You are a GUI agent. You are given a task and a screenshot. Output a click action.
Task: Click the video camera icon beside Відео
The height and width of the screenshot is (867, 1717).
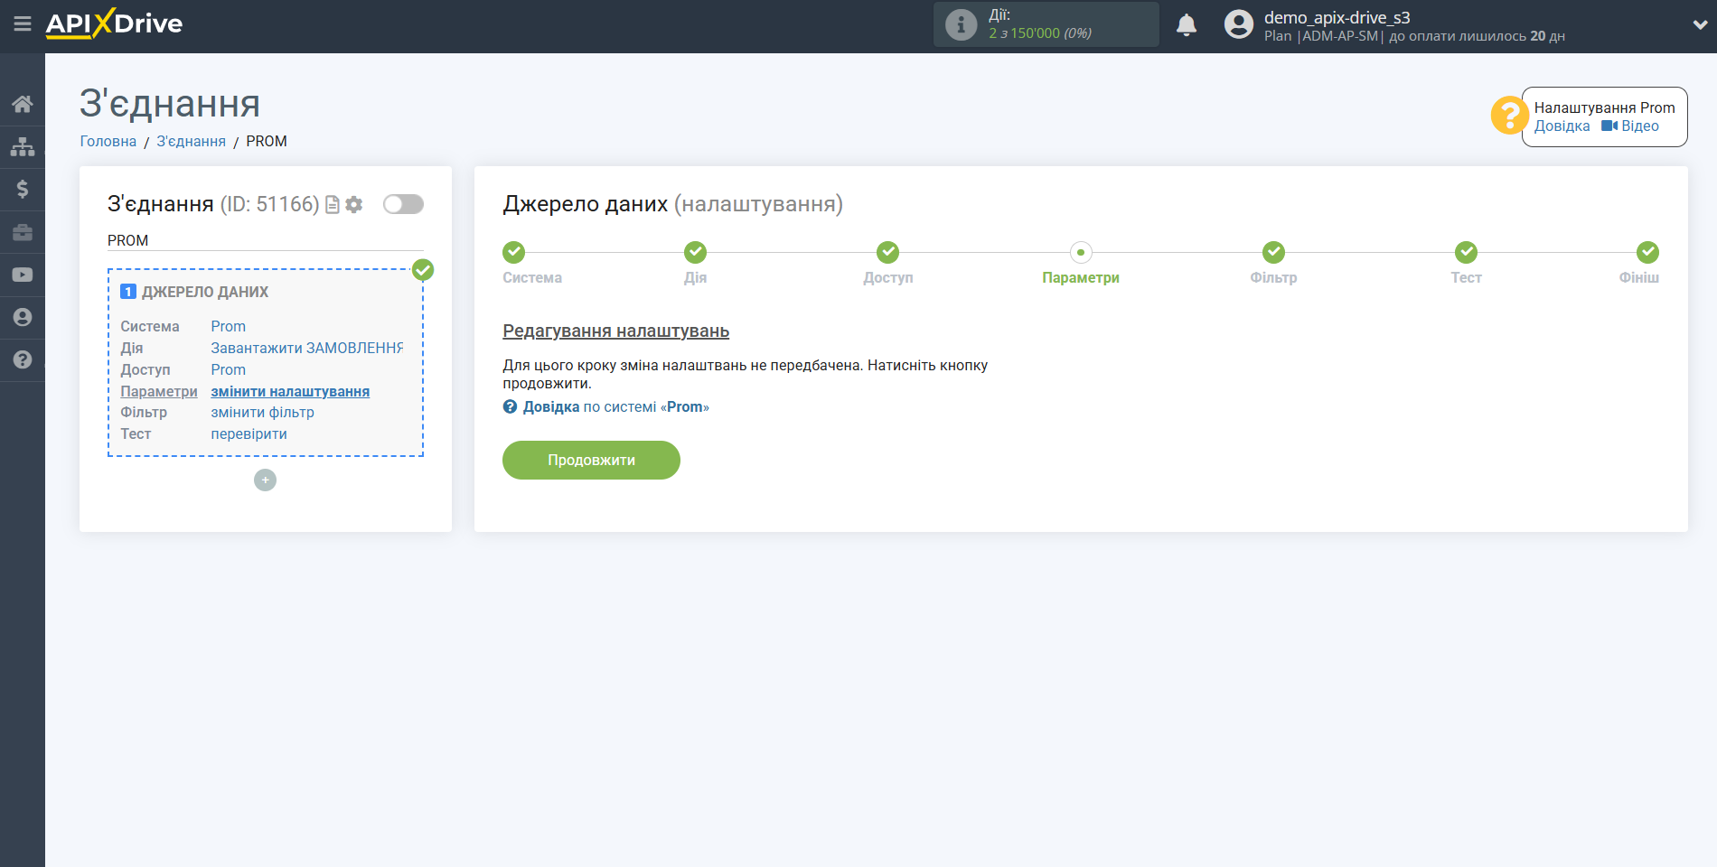tap(1609, 126)
